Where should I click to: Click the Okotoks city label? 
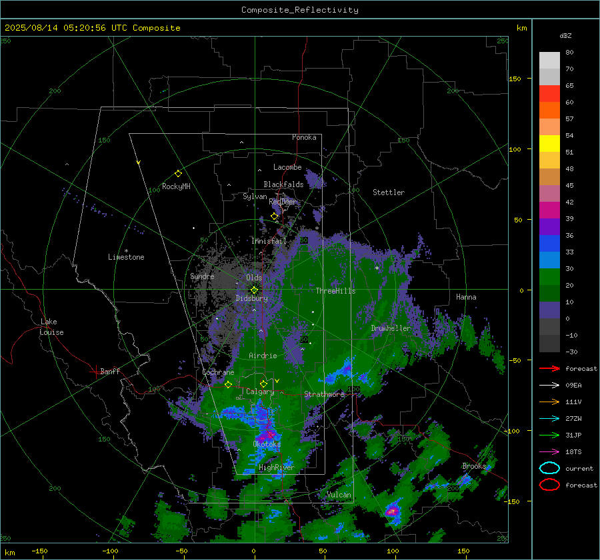click(267, 444)
